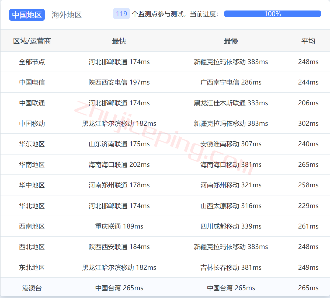Screen dimensions: 330x298
Task: Click the 100% progress bar
Action: tap(272, 14)
